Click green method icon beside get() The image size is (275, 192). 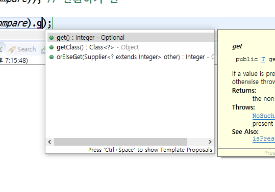52,38
